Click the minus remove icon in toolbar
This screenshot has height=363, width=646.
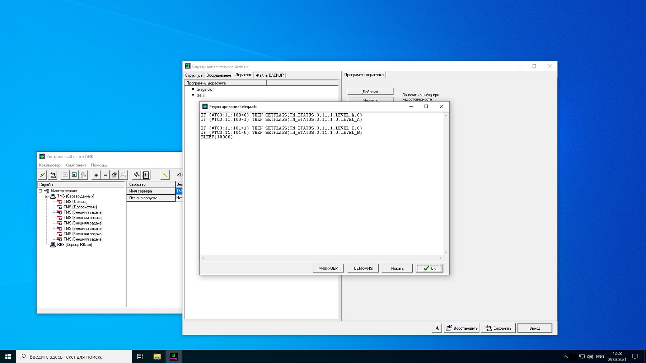(105, 175)
